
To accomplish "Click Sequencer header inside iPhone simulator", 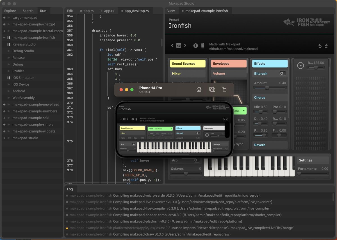I will pos(214,128).
